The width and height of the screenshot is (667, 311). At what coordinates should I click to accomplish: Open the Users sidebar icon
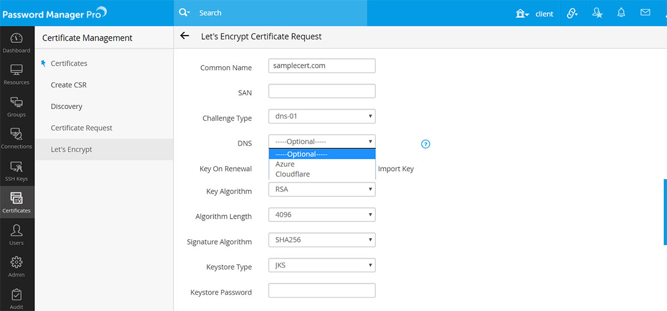(17, 234)
